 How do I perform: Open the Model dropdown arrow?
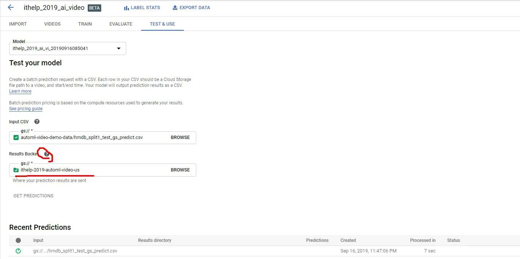(x=118, y=49)
